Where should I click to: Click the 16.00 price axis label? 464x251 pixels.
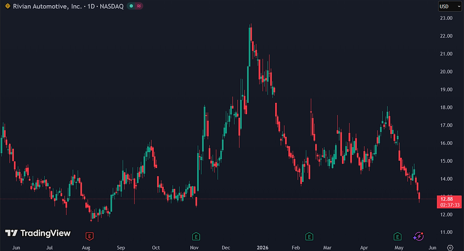pos(446,143)
